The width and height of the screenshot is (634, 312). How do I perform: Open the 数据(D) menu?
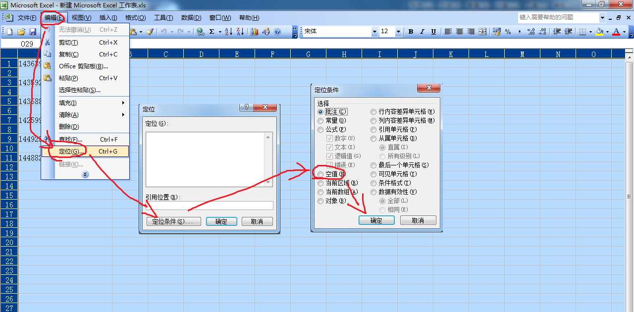tap(191, 18)
